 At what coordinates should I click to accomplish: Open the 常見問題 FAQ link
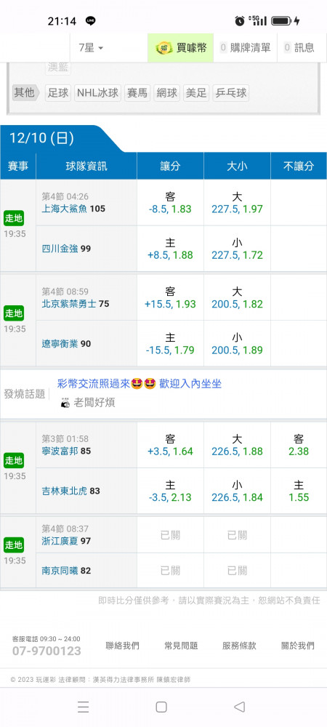pyautogui.click(x=181, y=646)
